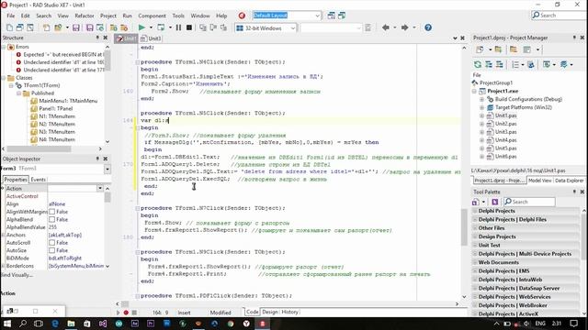Switch to the Model View tab

click(x=540, y=181)
